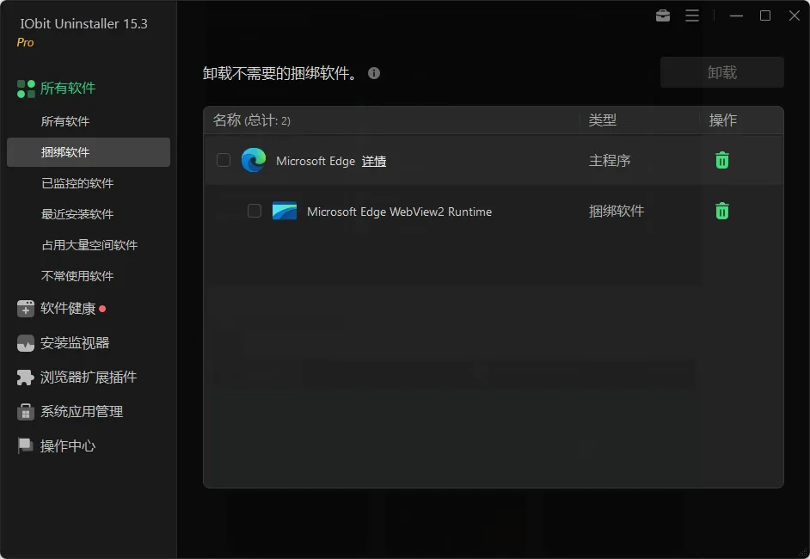Delete WebView2 Runtime with its trash icon
Viewport: 810px width, 559px height.
point(722,211)
